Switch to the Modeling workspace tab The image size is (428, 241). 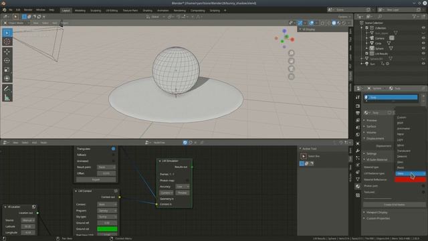click(x=80, y=11)
